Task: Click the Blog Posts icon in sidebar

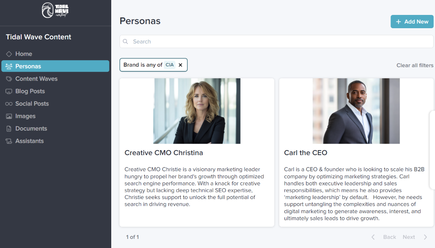Action: [x=9, y=91]
